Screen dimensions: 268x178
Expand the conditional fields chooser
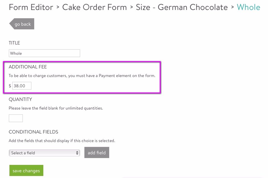click(44, 153)
